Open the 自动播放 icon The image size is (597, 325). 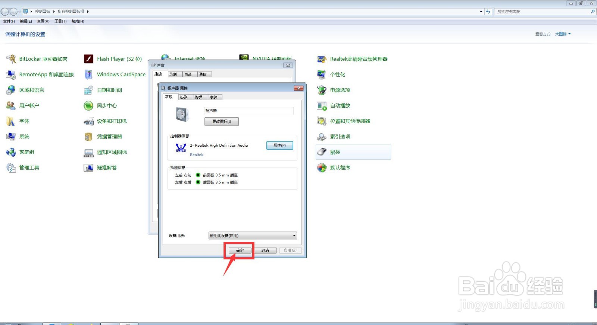pyautogui.click(x=322, y=106)
